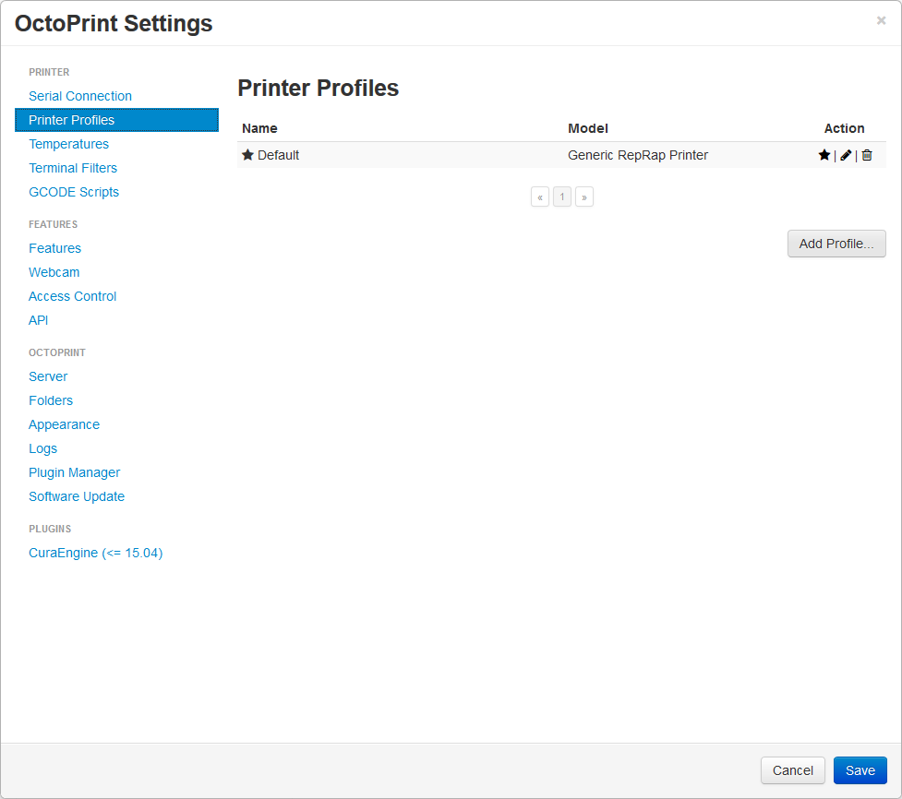Open Serial Connection settings
The height and width of the screenshot is (799, 902).
tap(80, 96)
